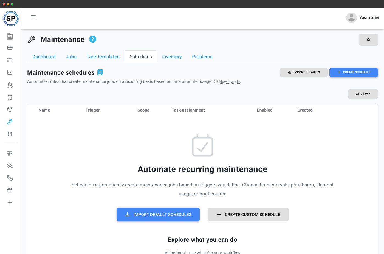Switch to the Problems tab
384x254 pixels.
(202, 57)
